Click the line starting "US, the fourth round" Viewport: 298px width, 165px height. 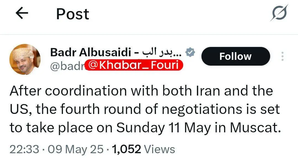[x=145, y=109]
